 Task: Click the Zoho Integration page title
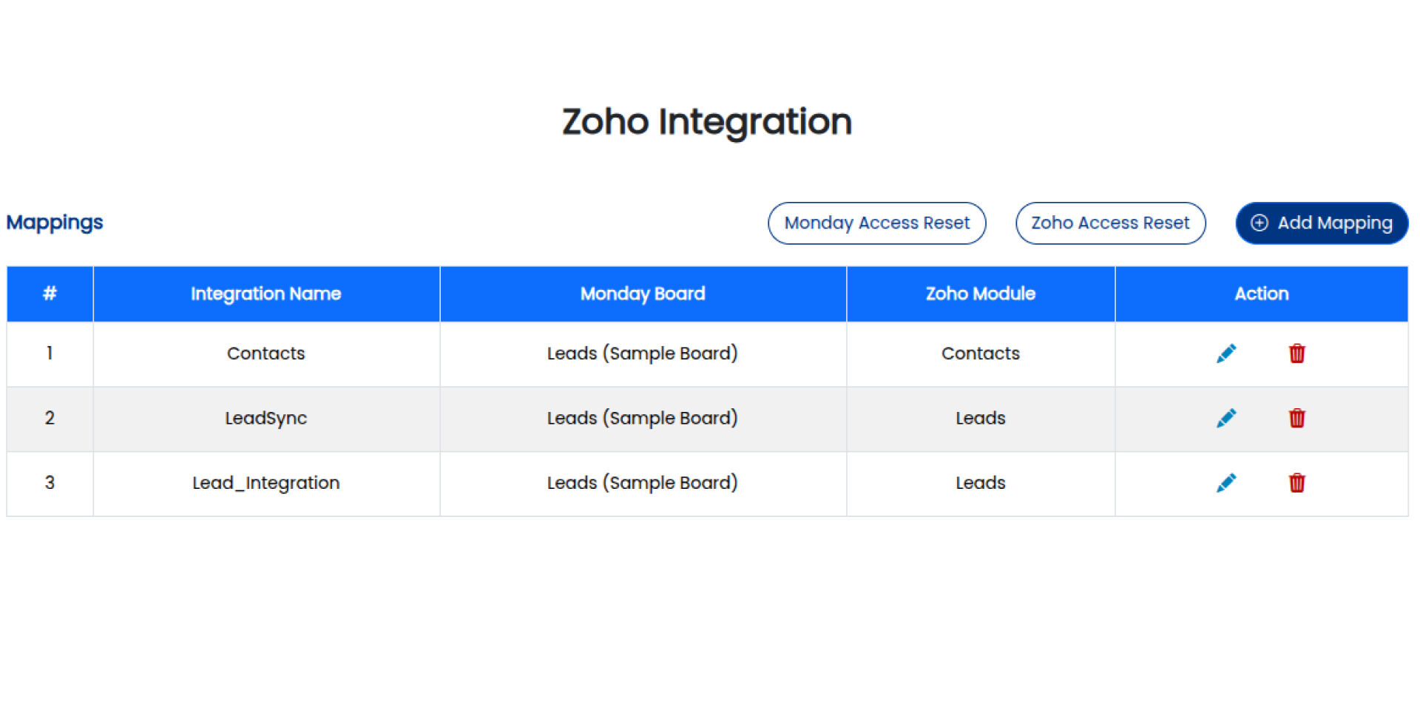coord(707,122)
